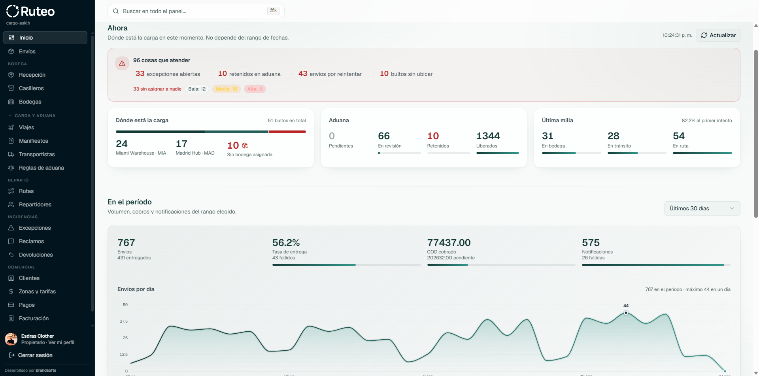Screen dimensions: 759x376
Task: Click the Casilleros sidebar icon
Action: tap(11, 88)
